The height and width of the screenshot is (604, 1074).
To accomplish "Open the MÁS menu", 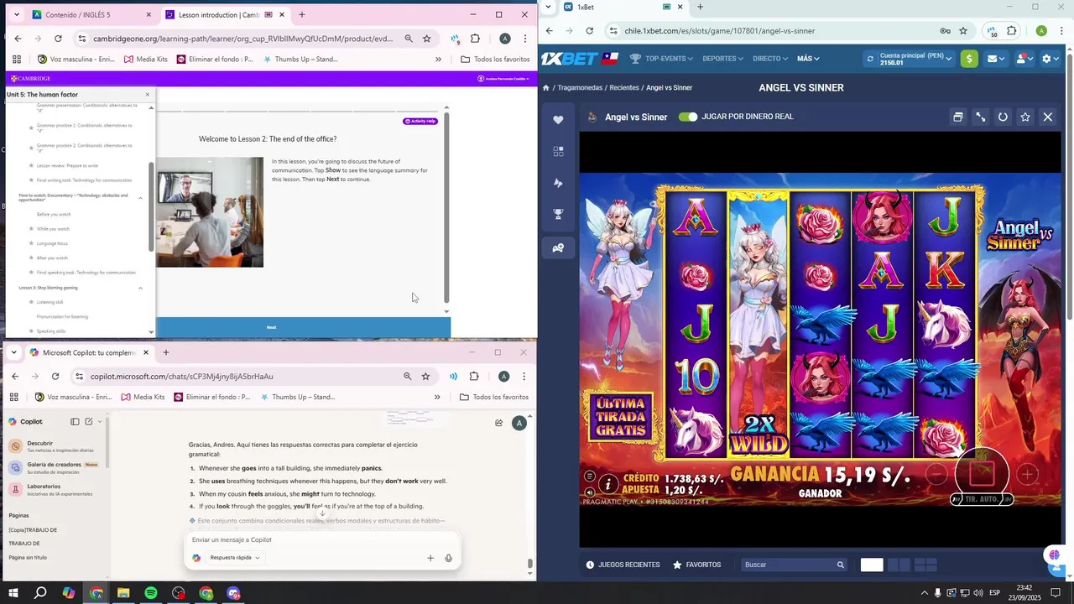I will pos(808,59).
